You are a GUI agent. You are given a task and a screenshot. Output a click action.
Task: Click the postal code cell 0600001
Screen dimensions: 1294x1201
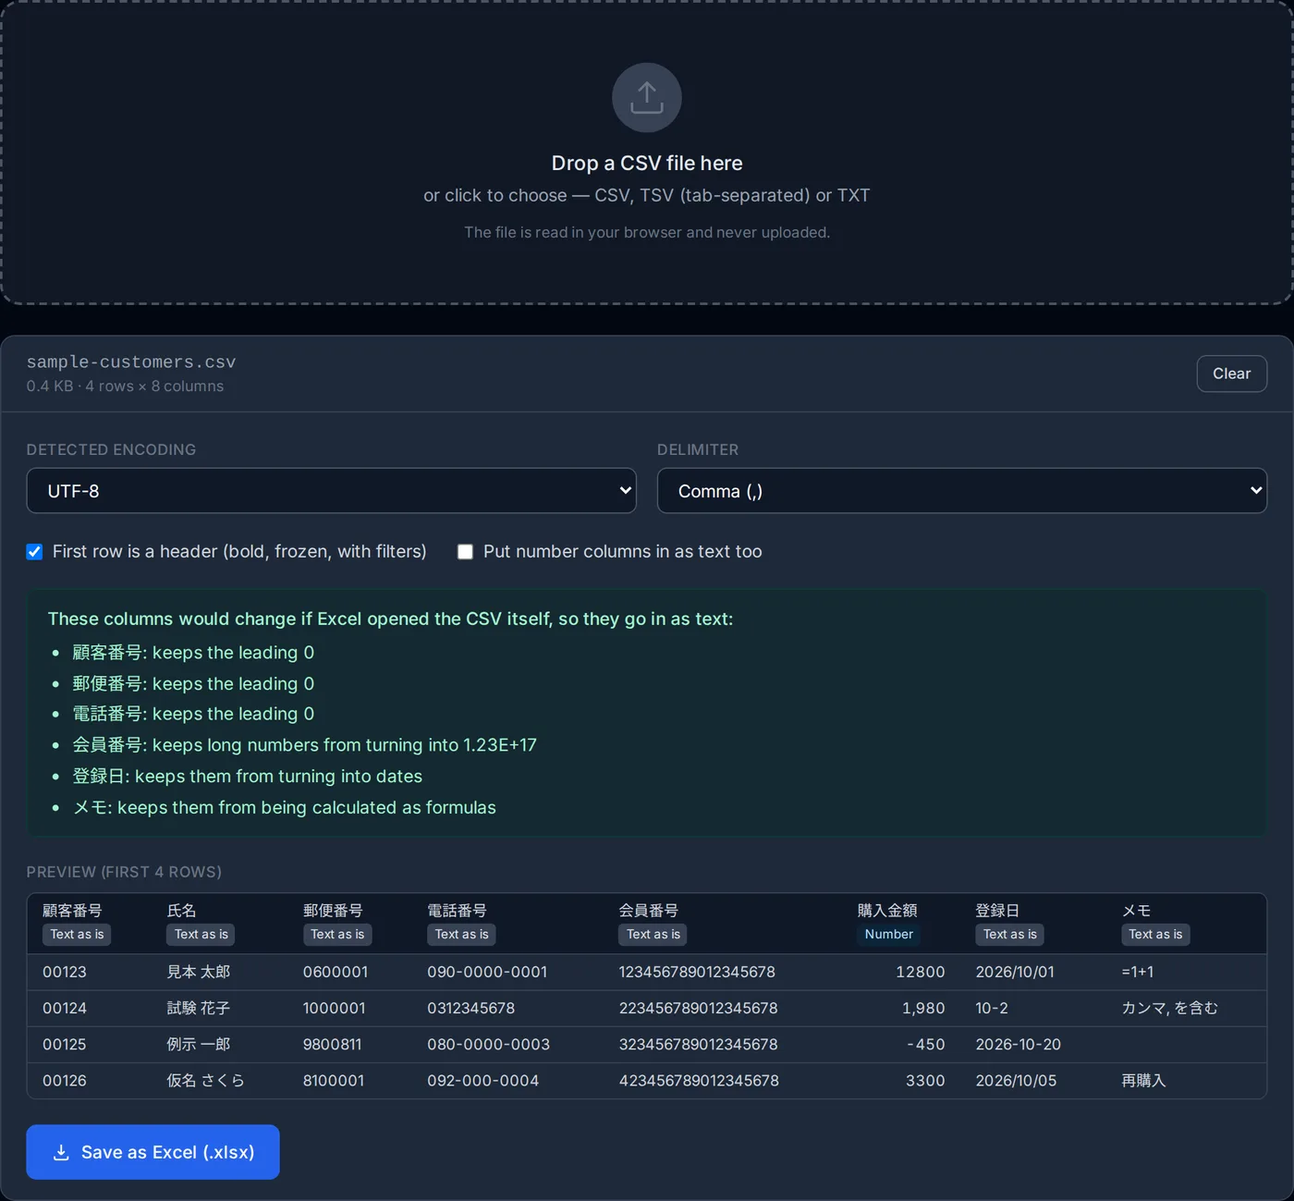pyautogui.click(x=336, y=973)
